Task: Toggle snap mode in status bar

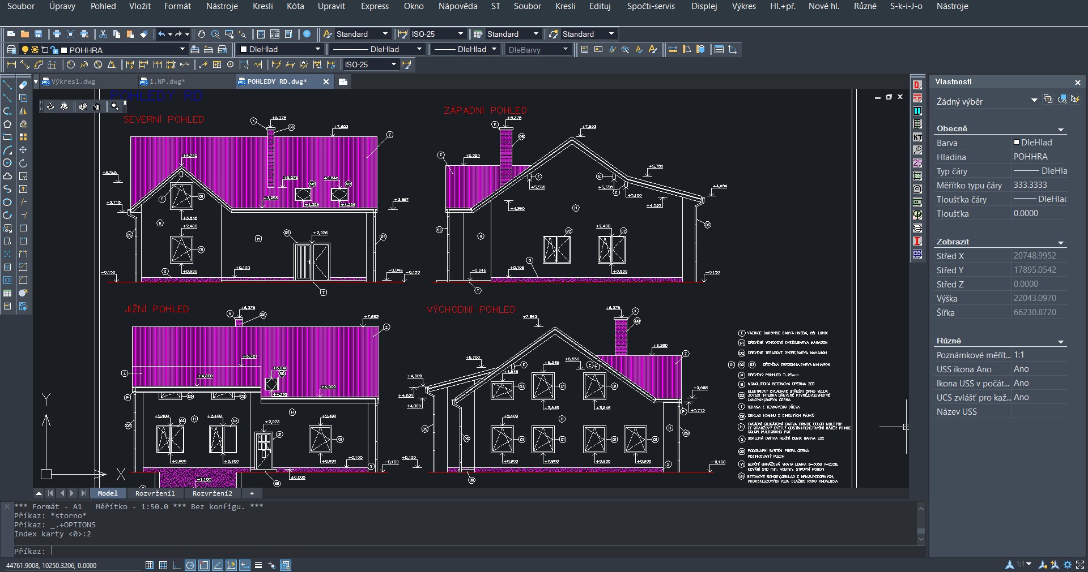Action: click(163, 565)
